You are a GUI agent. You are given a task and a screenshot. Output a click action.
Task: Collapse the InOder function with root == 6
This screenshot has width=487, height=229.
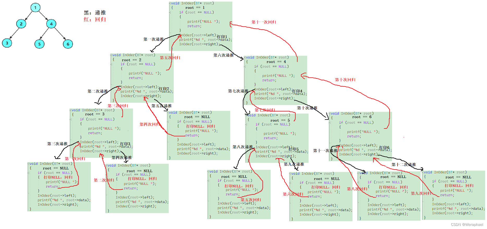click(330, 114)
